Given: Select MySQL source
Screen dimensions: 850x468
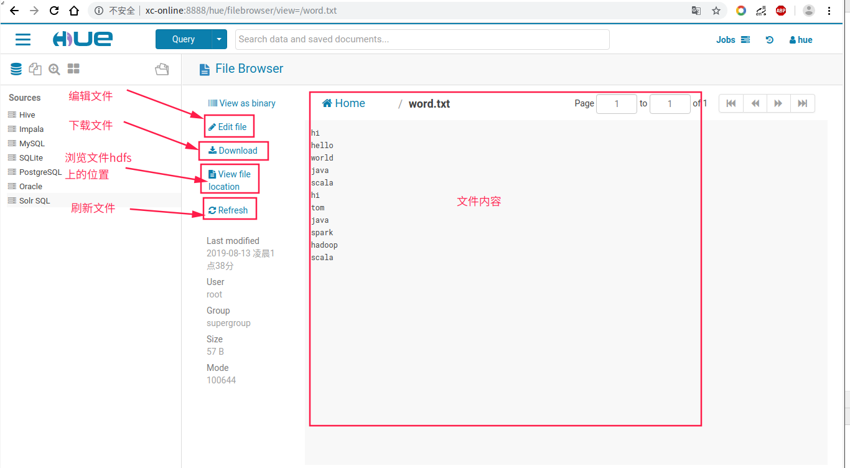Looking at the screenshot, I should [32, 144].
